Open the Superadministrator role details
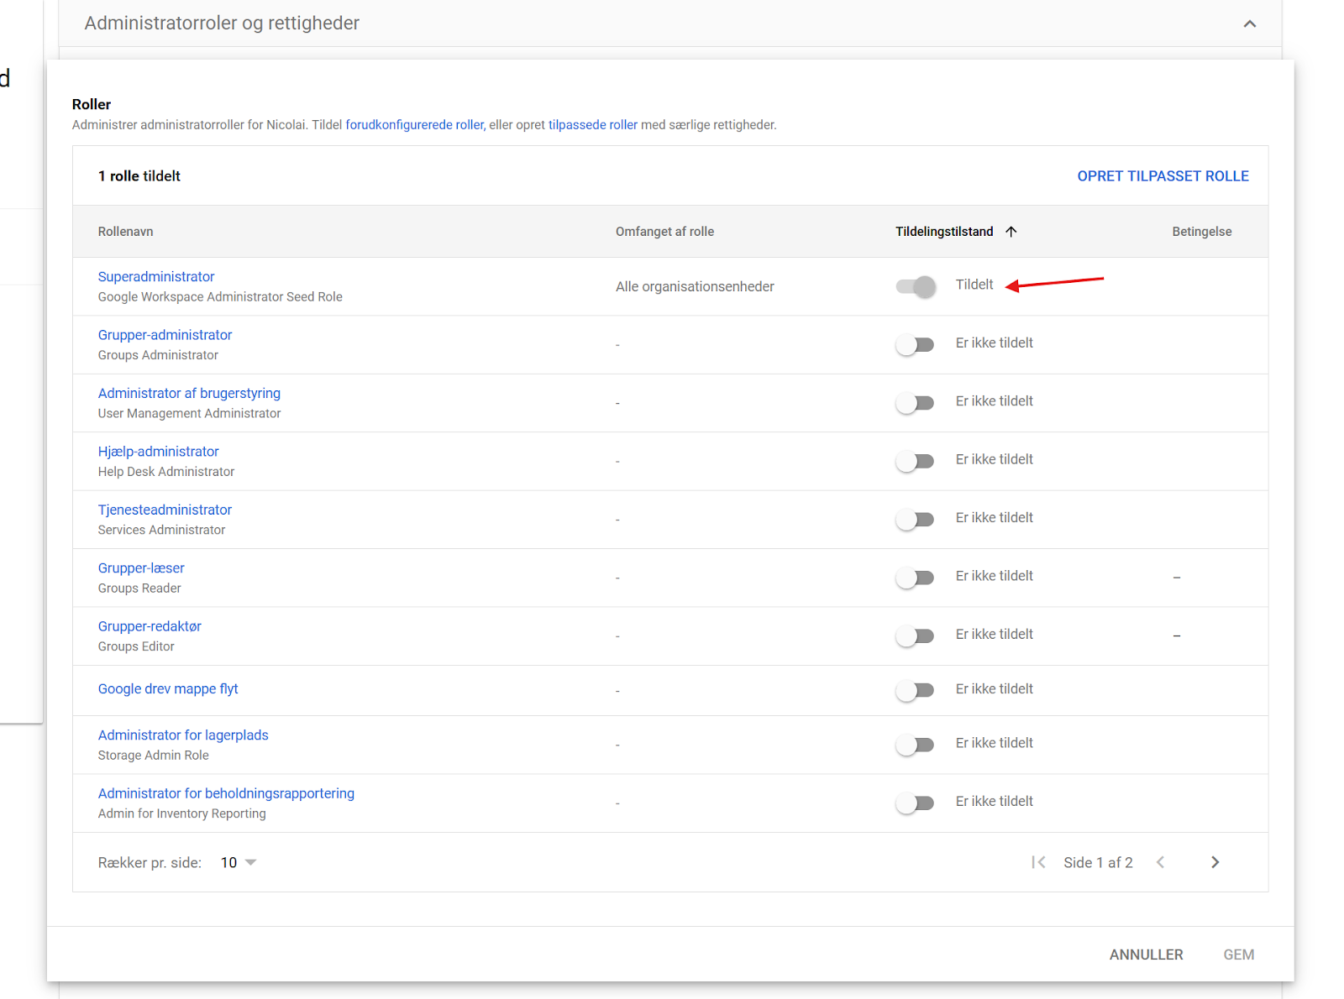 [x=156, y=277]
